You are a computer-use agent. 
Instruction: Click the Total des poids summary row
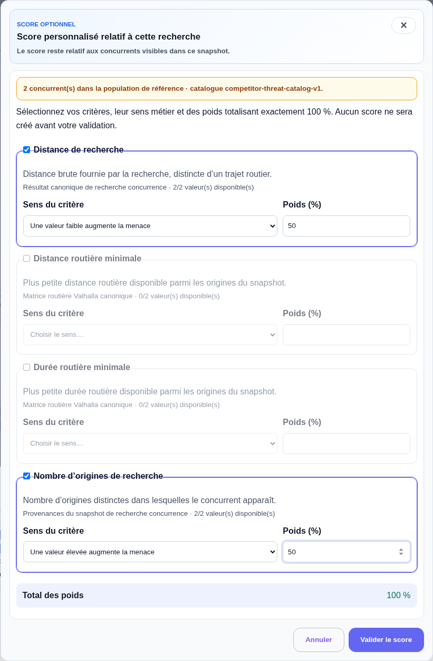(217, 596)
